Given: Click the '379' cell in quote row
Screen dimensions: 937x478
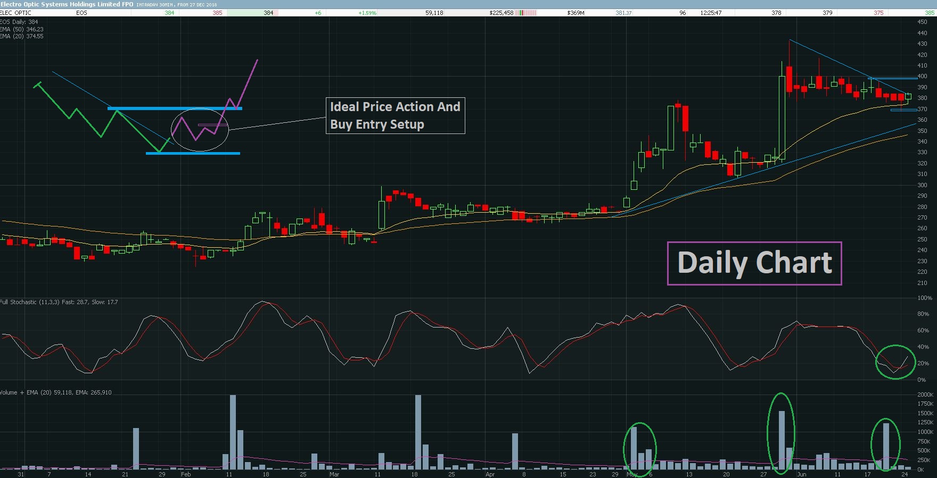Looking at the screenshot, I should click(827, 13).
